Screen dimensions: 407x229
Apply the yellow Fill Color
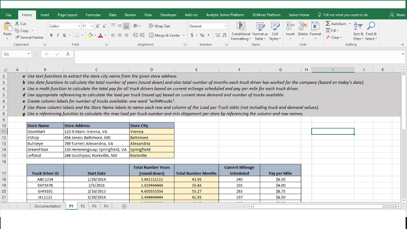(x=90, y=35)
